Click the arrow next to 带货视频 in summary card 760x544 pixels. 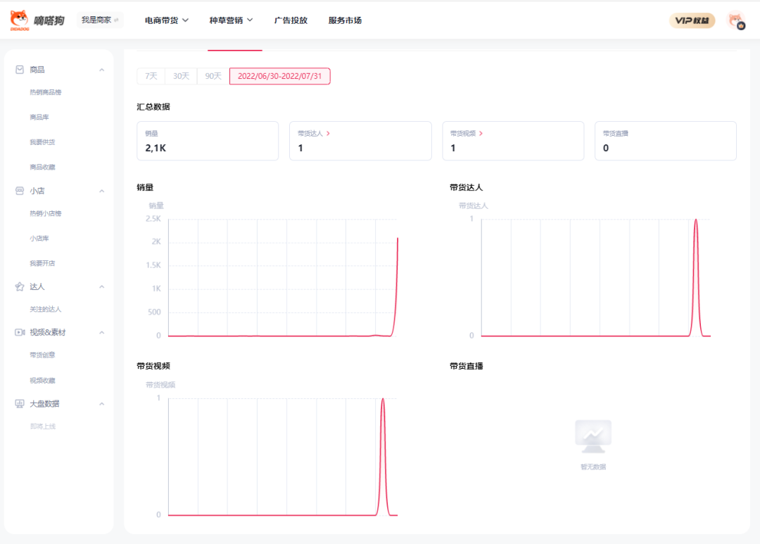(x=481, y=133)
